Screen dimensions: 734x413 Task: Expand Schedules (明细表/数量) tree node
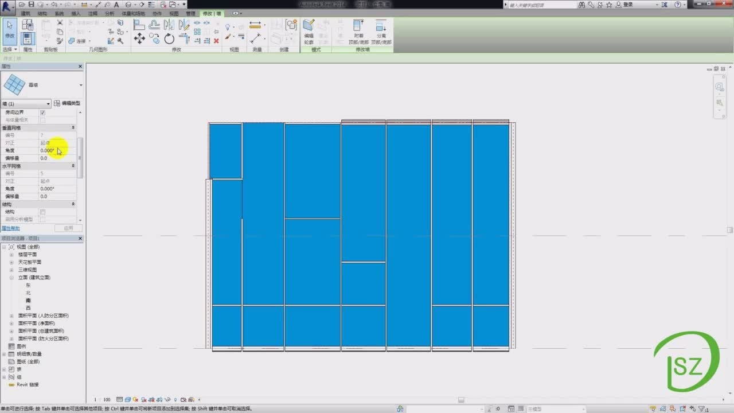[4, 354]
